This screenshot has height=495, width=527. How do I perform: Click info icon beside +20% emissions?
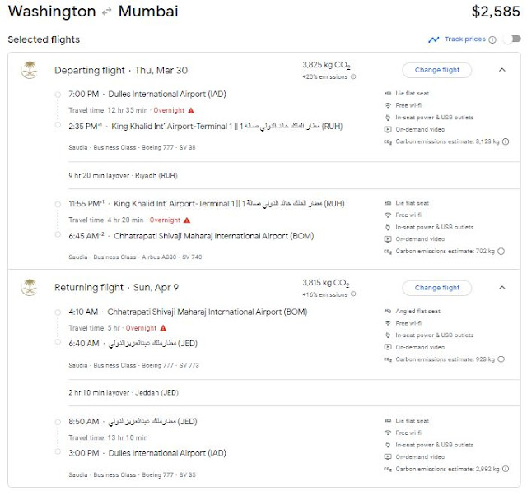[353, 76]
